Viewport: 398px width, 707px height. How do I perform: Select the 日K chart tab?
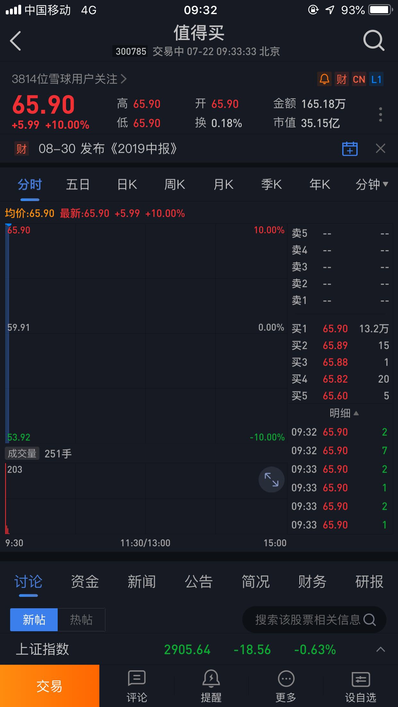[x=127, y=184]
